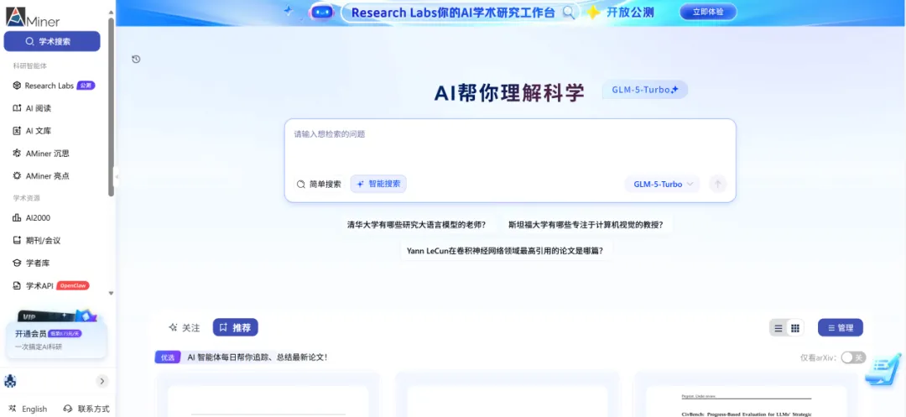Open 联系方式 contact info
This screenshot has height=417, width=906.
coord(86,409)
